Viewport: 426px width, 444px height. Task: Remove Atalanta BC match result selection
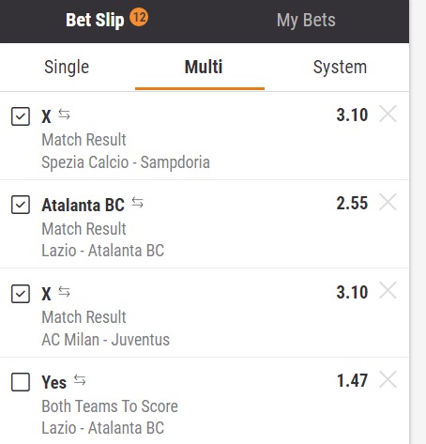(388, 202)
